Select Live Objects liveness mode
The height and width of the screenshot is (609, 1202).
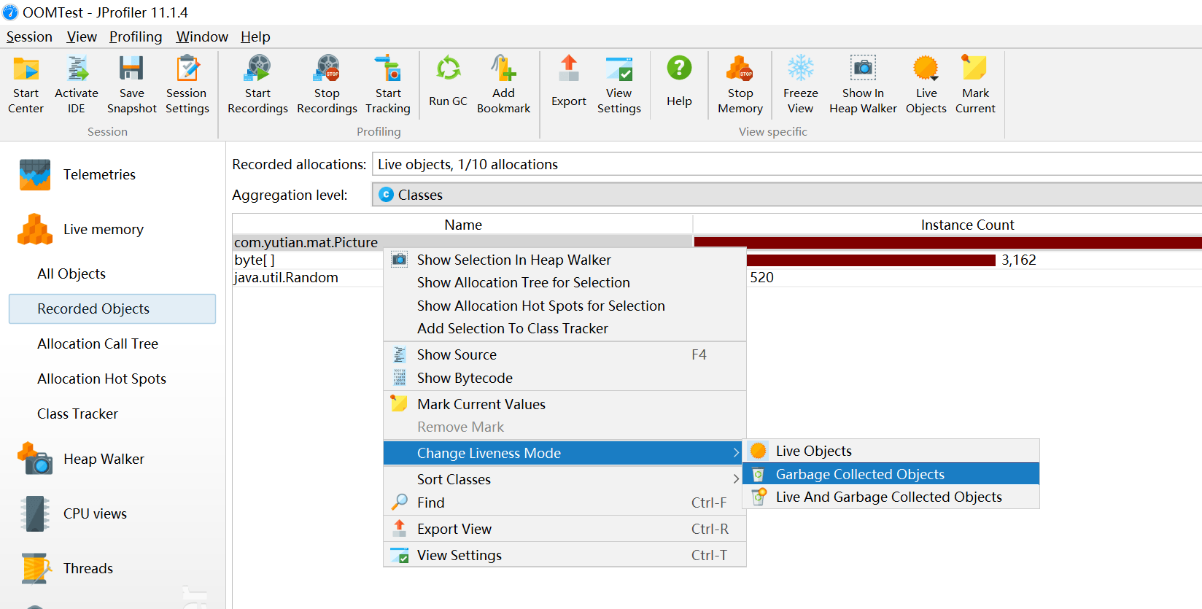(x=813, y=451)
